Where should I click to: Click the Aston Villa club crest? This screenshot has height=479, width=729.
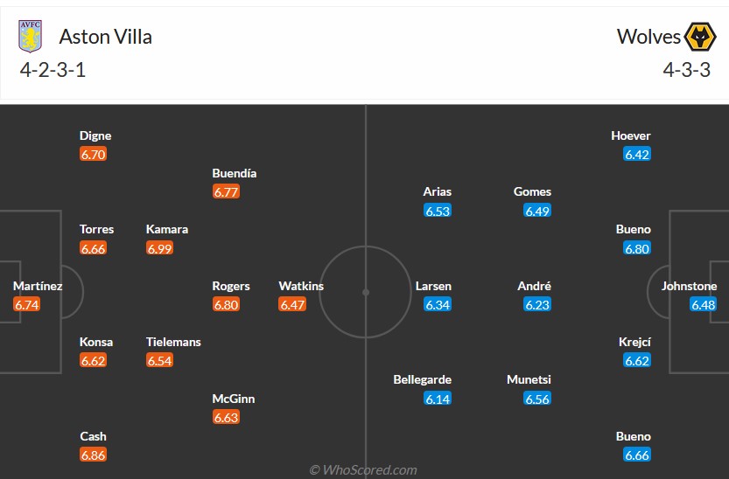pos(30,37)
